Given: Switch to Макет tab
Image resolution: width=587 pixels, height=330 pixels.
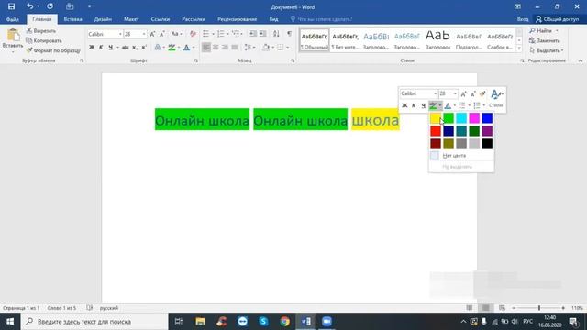Looking at the screenshot, I should coord(131,19).
